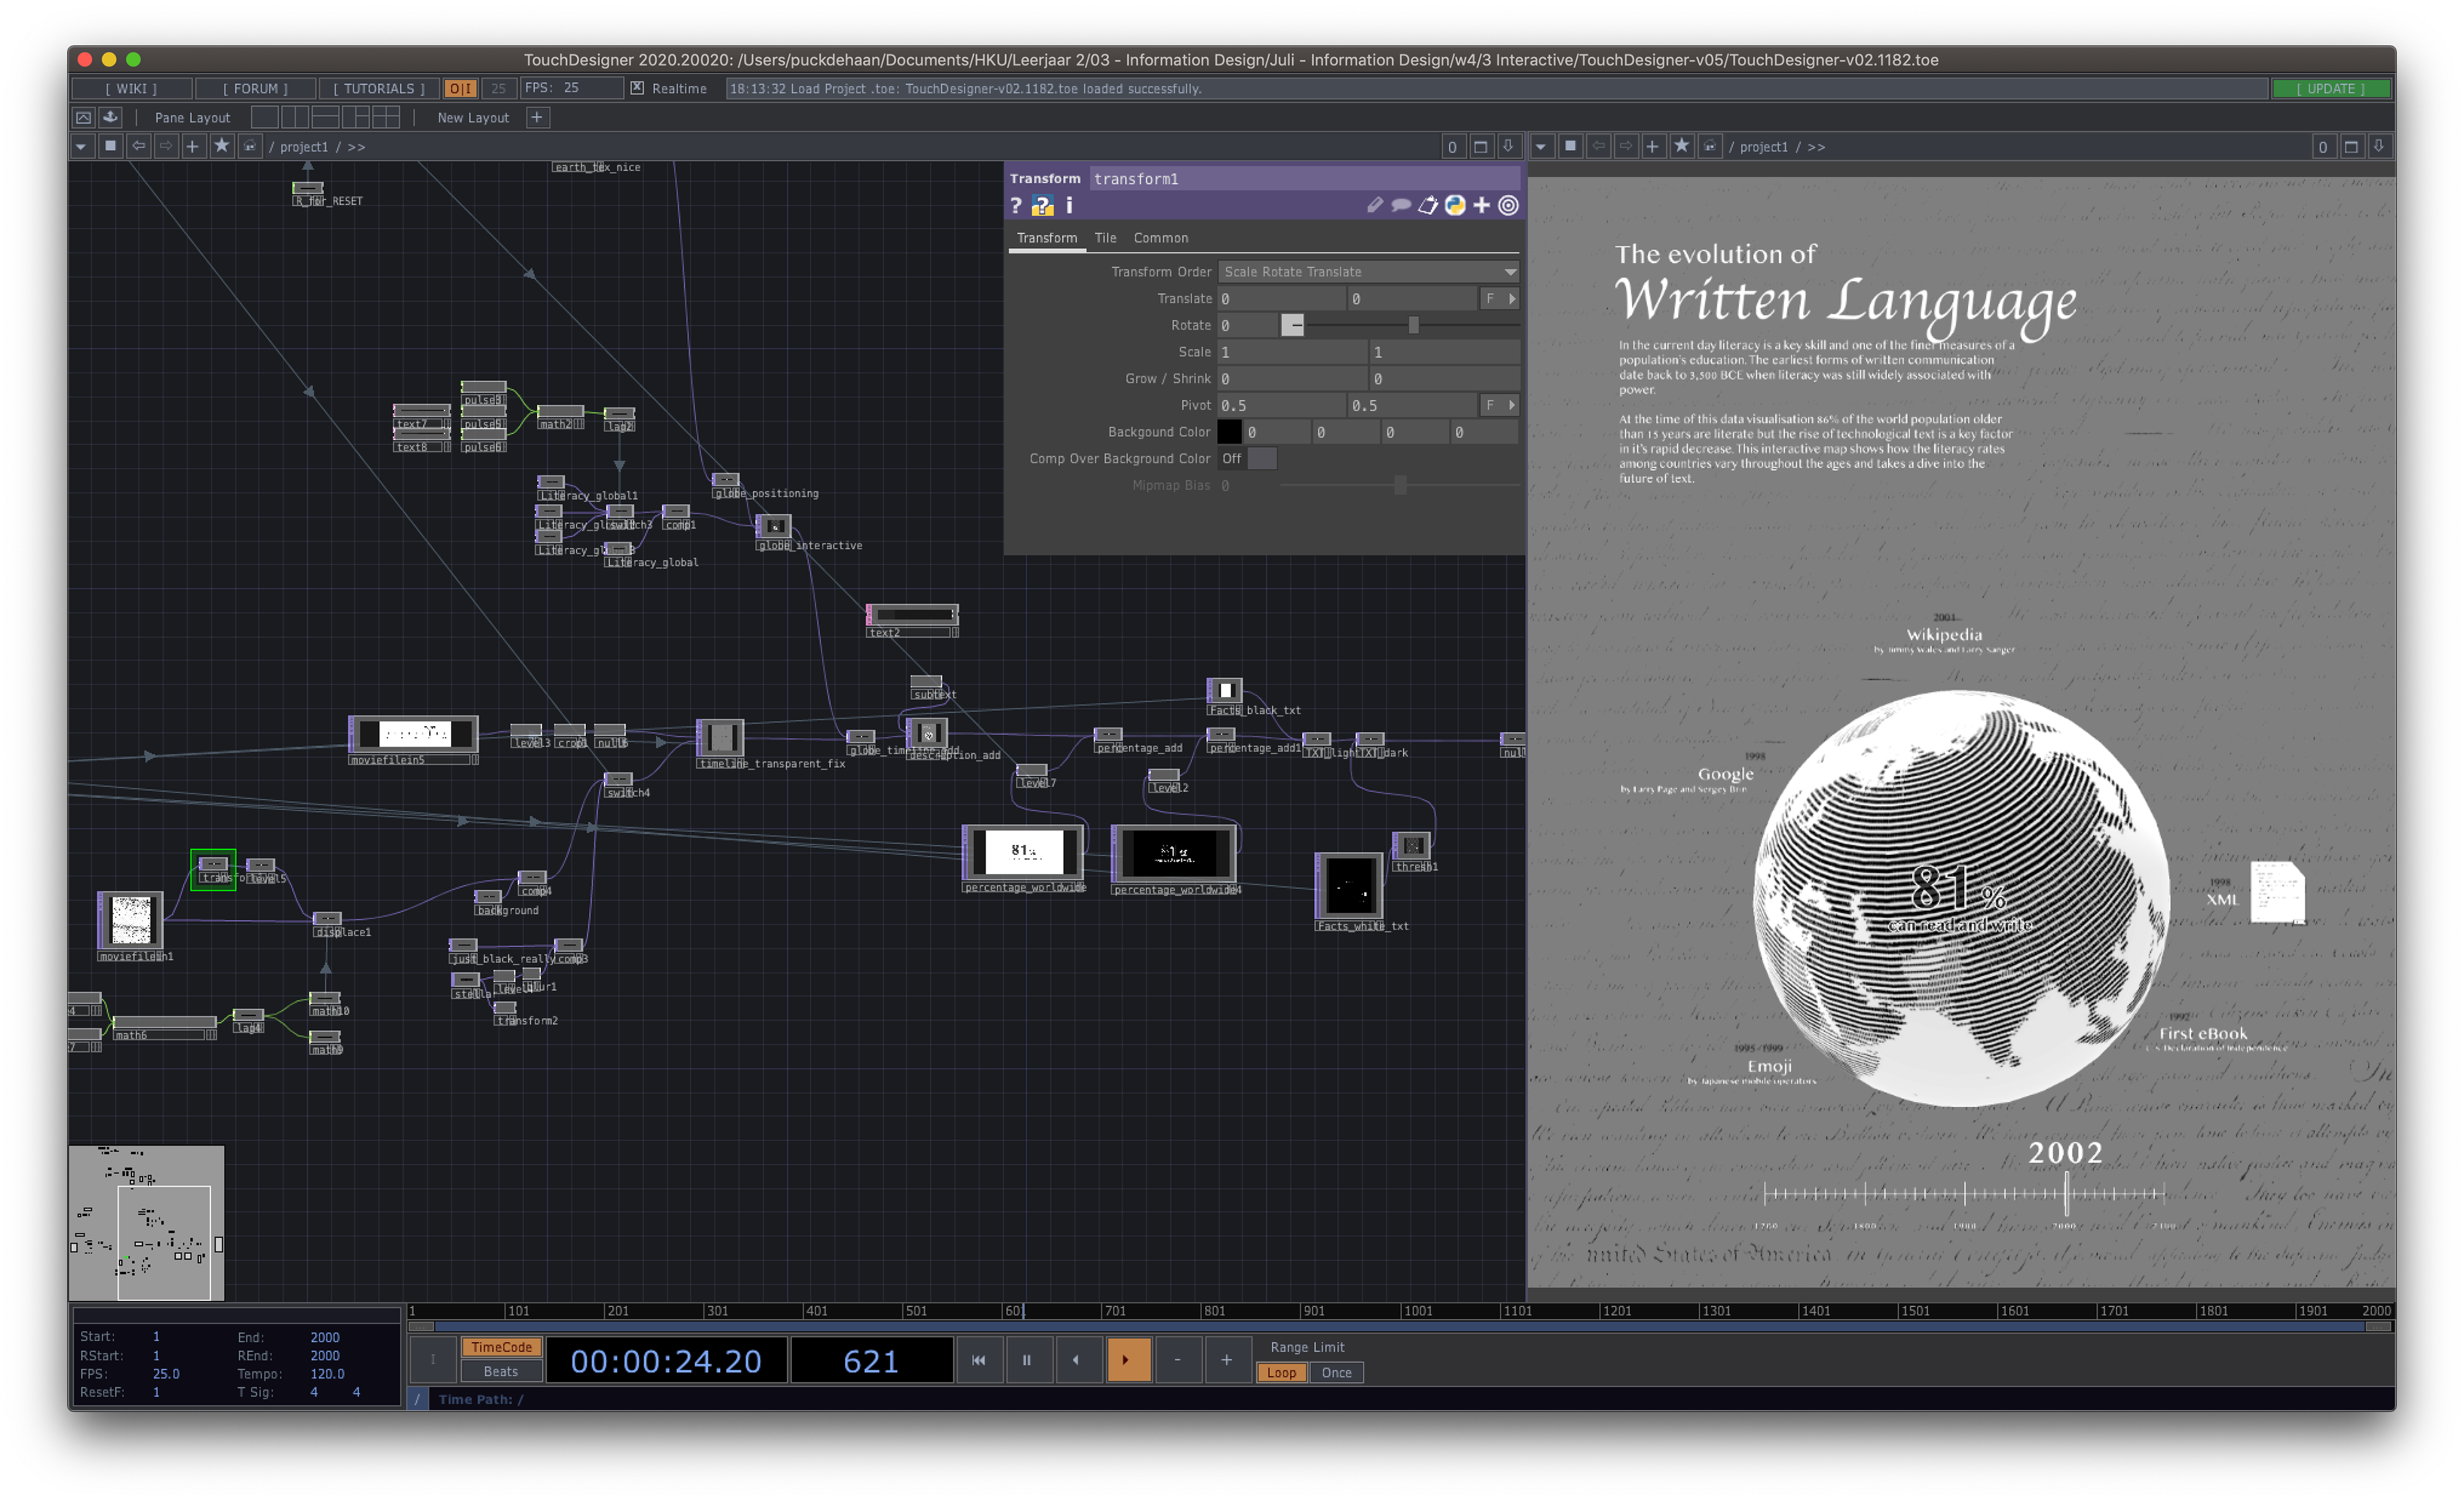Toggle O|I power button in top bar
The image size is (2464, 1501).
(460, 88)
